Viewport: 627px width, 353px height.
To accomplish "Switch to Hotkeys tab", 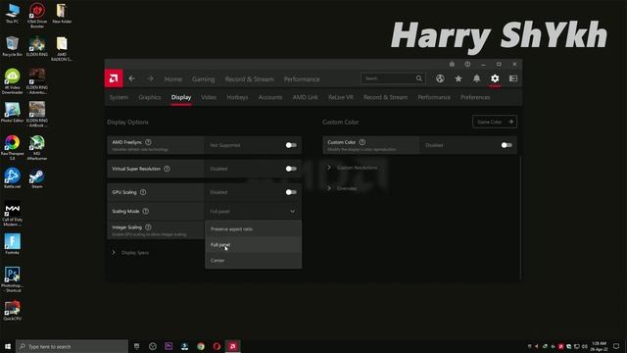I will (x=237, y=97).
